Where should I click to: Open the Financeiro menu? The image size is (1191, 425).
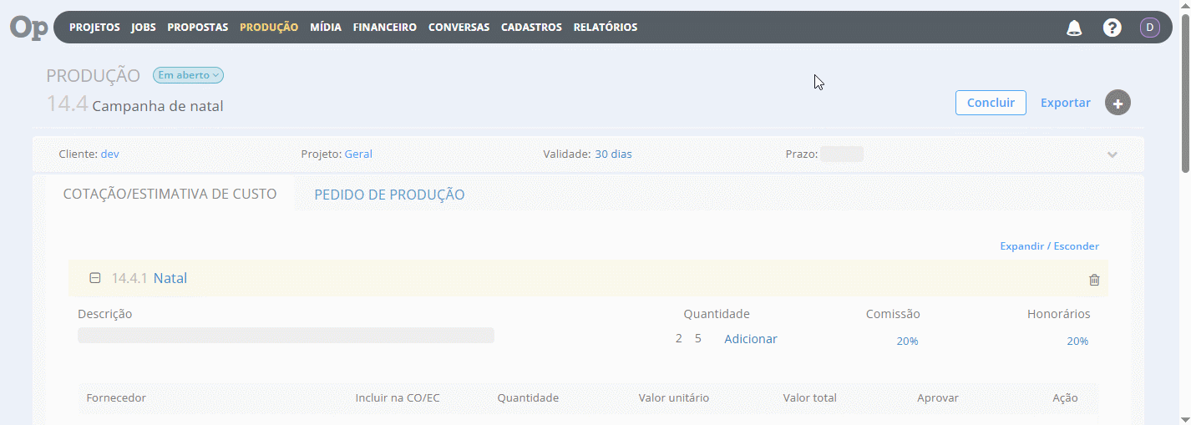385,28
